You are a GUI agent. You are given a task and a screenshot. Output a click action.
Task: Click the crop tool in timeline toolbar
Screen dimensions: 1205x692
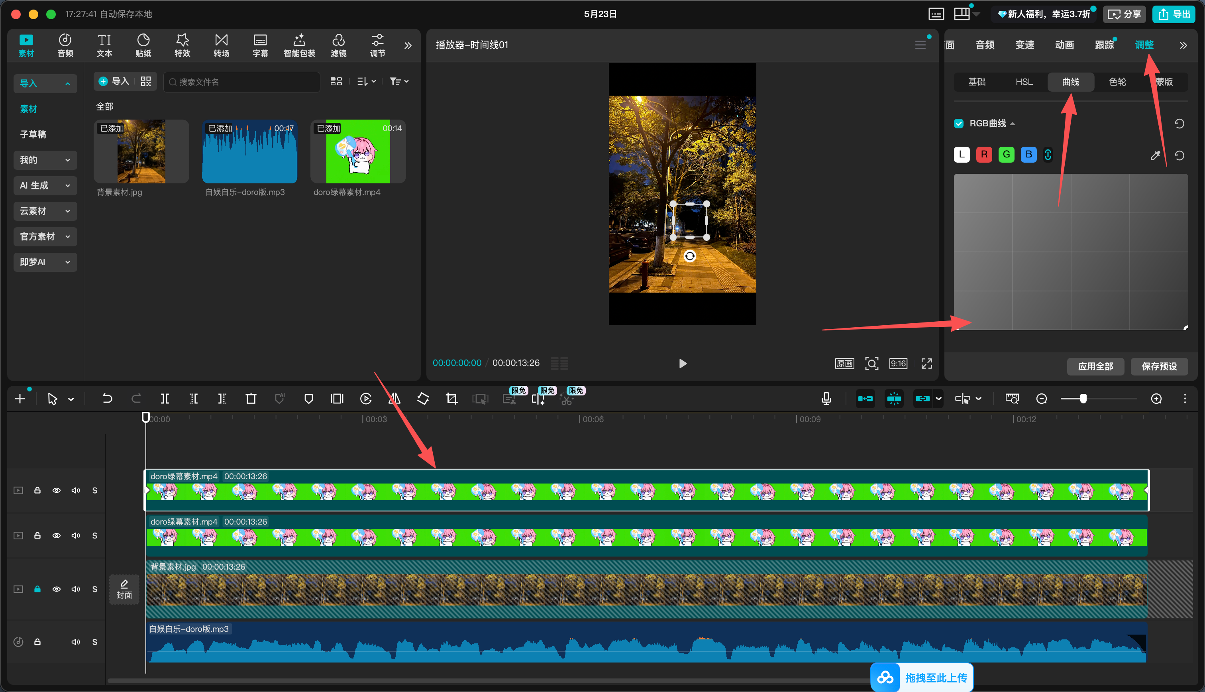452,399
